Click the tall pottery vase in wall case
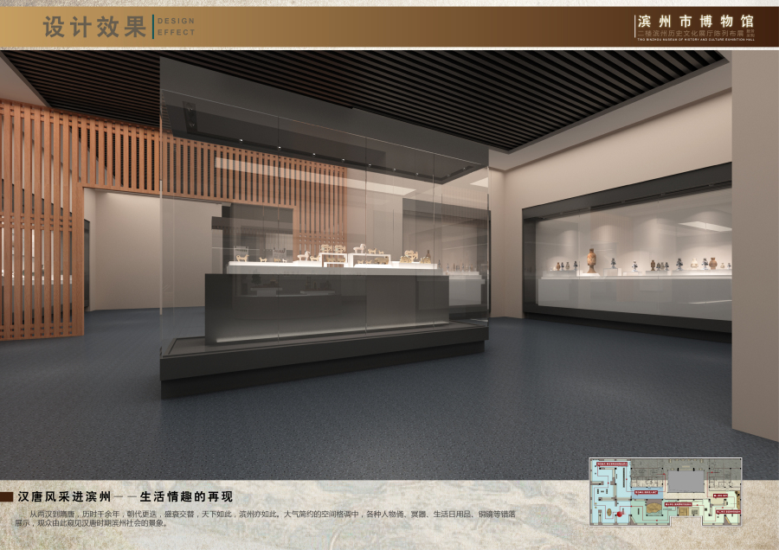This screenshot has height=550, width=779. [x=591, y=260]
